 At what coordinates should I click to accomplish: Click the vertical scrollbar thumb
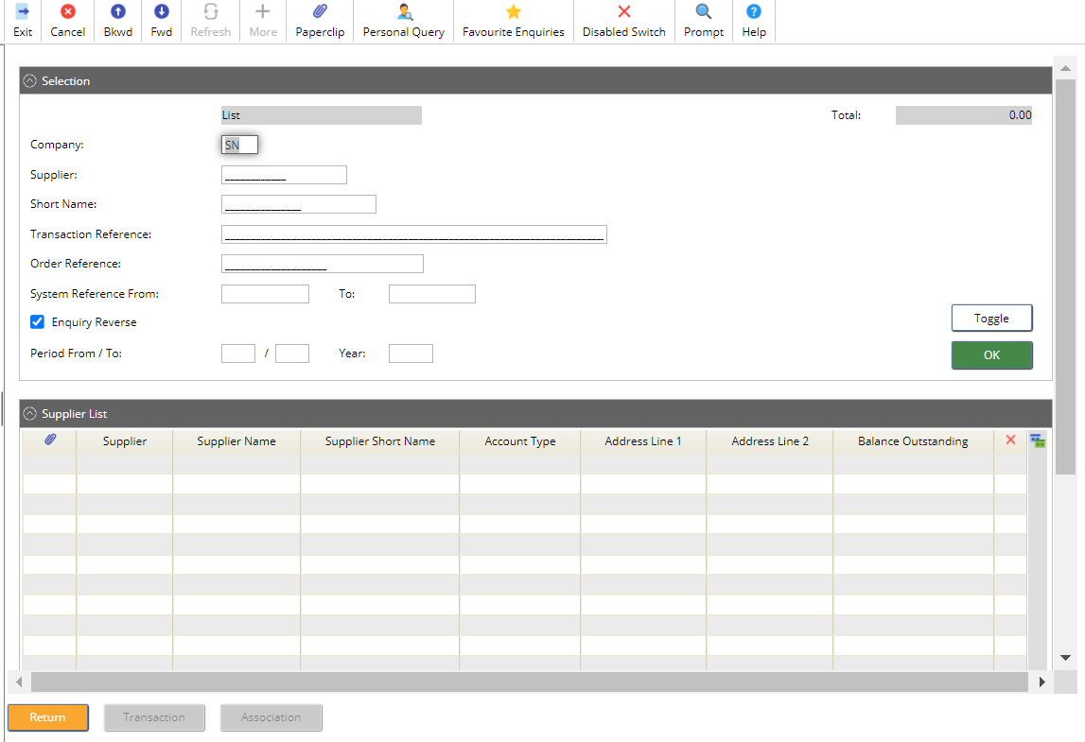click(x=1066, y=277)
